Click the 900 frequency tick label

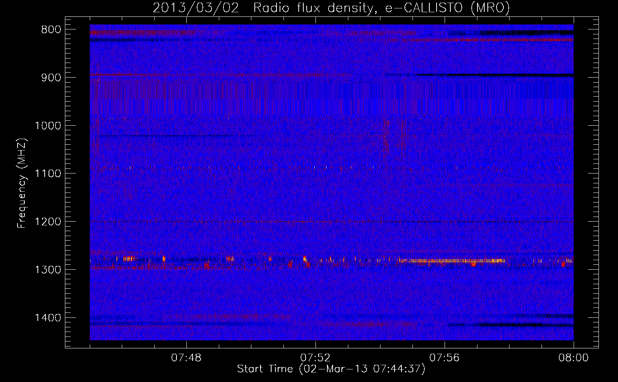51,78
